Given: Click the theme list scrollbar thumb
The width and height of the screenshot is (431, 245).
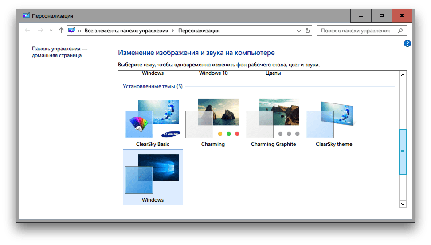Looking at the screenshot, I should pyautogui.click(x=403, y=151).
